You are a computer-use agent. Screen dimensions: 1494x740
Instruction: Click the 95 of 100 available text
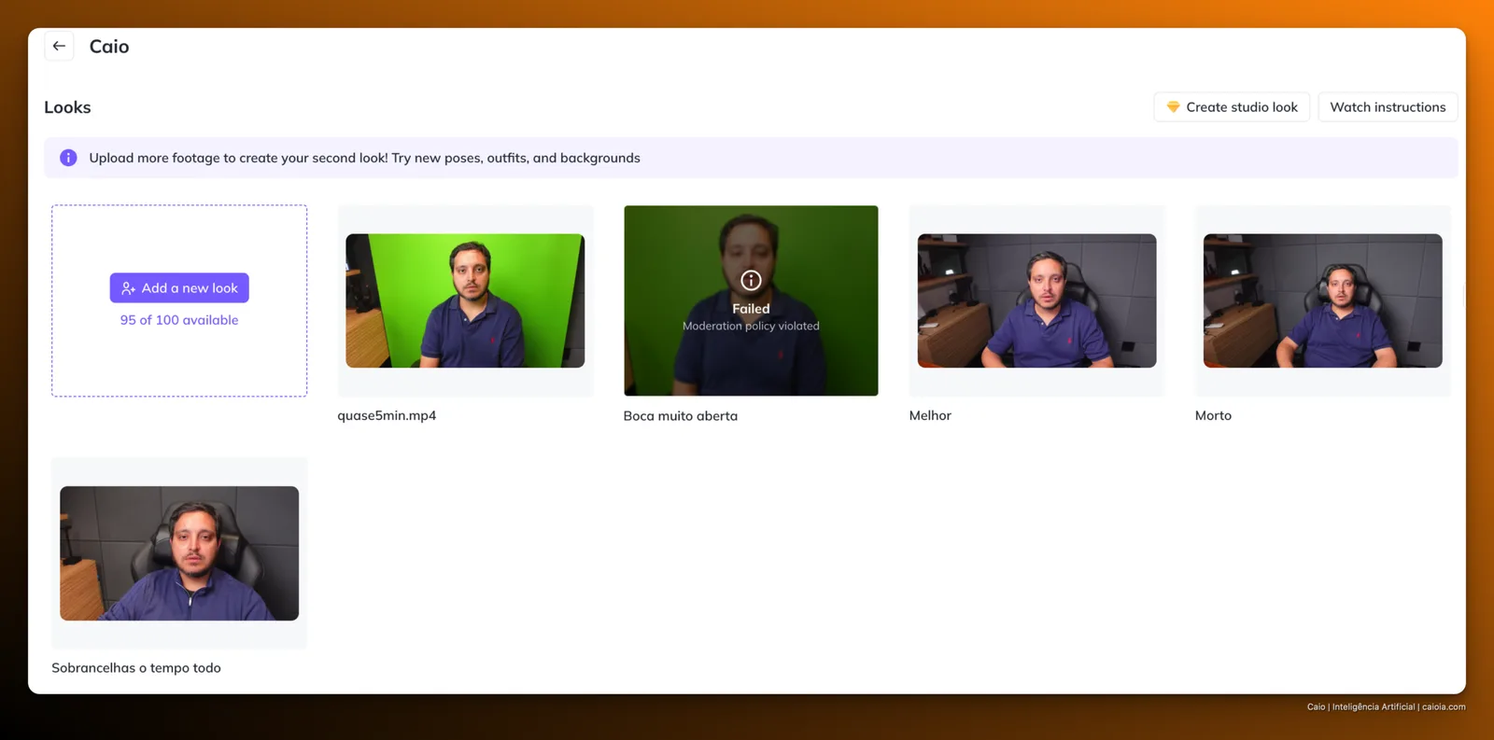[179, 320]
